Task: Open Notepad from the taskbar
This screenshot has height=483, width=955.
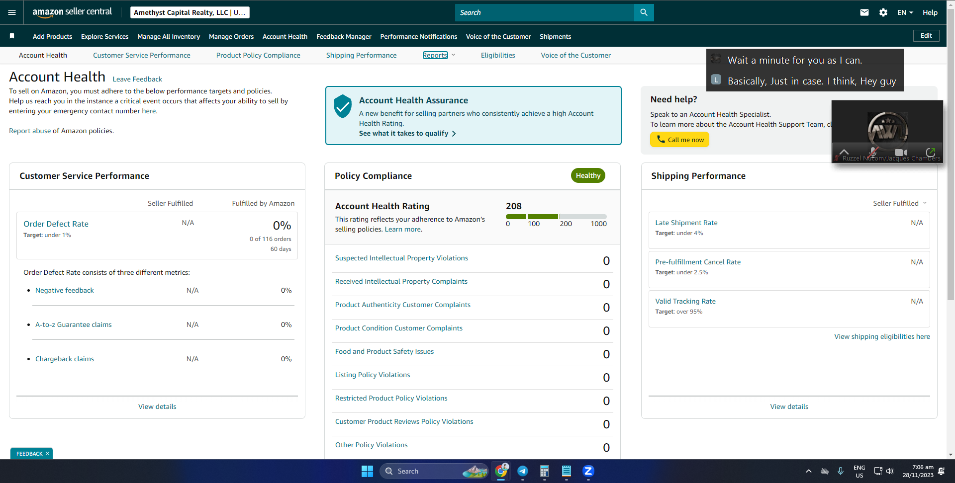Action: click(567, 471)
